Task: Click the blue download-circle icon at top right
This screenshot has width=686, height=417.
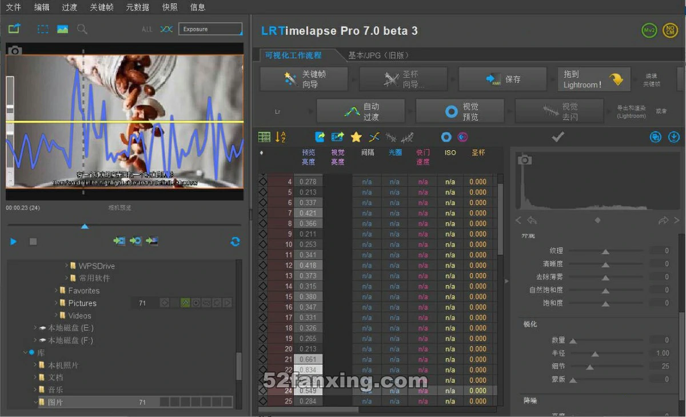Action: (674, 137)
